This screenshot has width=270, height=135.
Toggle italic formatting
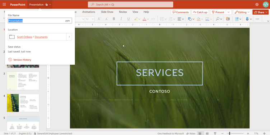121,19
